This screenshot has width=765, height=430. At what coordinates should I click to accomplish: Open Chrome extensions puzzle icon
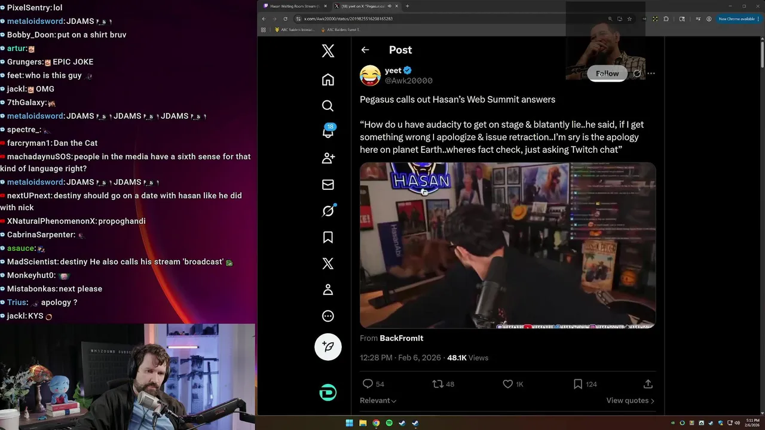tap(666, 19)
